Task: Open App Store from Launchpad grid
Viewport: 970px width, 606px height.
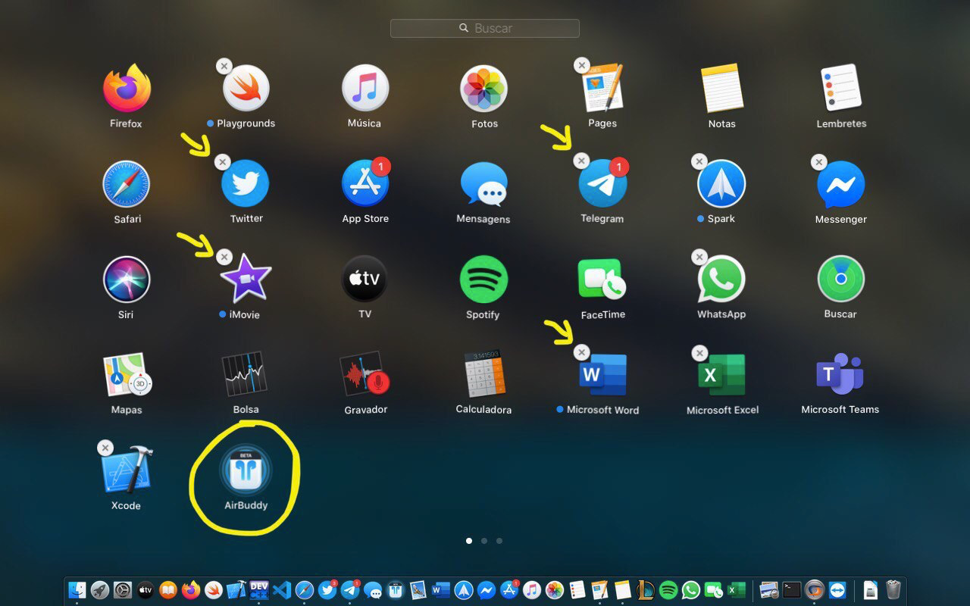Action: (x=365, y=183)
